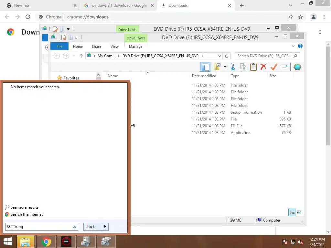
Task: Open the Share ribbon tab
Action: pyautogui.click(x=96, y=46)
